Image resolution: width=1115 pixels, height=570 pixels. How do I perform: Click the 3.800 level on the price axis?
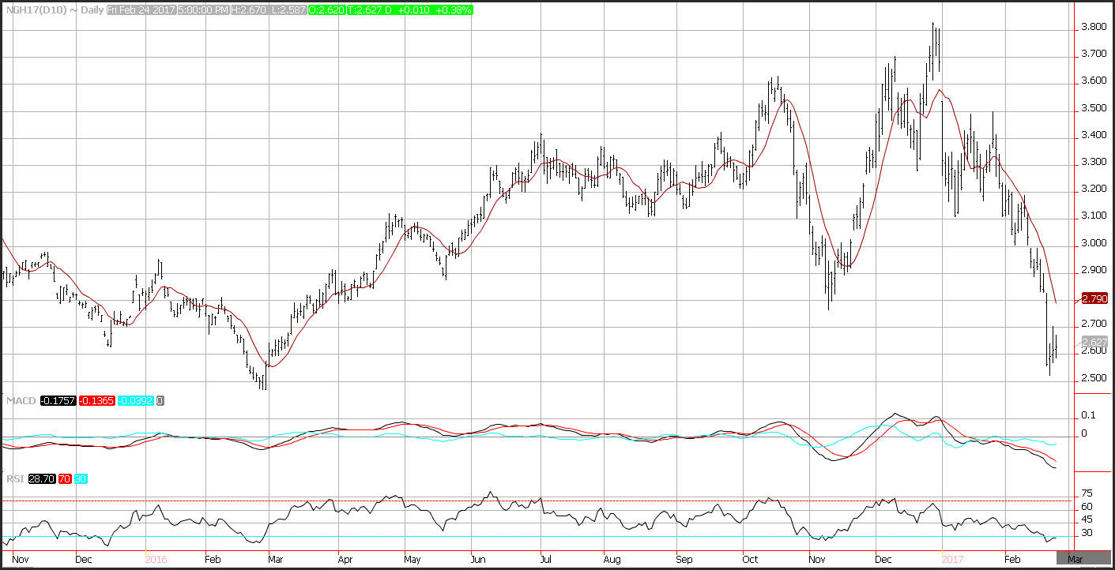(1093, 27)
